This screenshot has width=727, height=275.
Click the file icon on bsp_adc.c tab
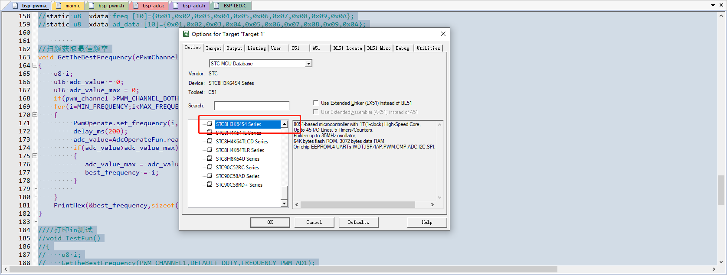(x=136, y=6)
